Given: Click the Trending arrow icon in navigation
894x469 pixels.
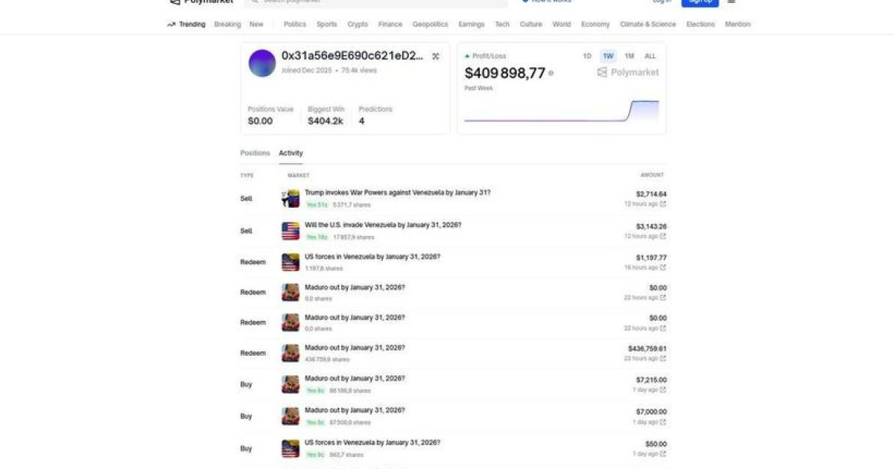Looking at the screenshot, I should click(x=171, y=25).
